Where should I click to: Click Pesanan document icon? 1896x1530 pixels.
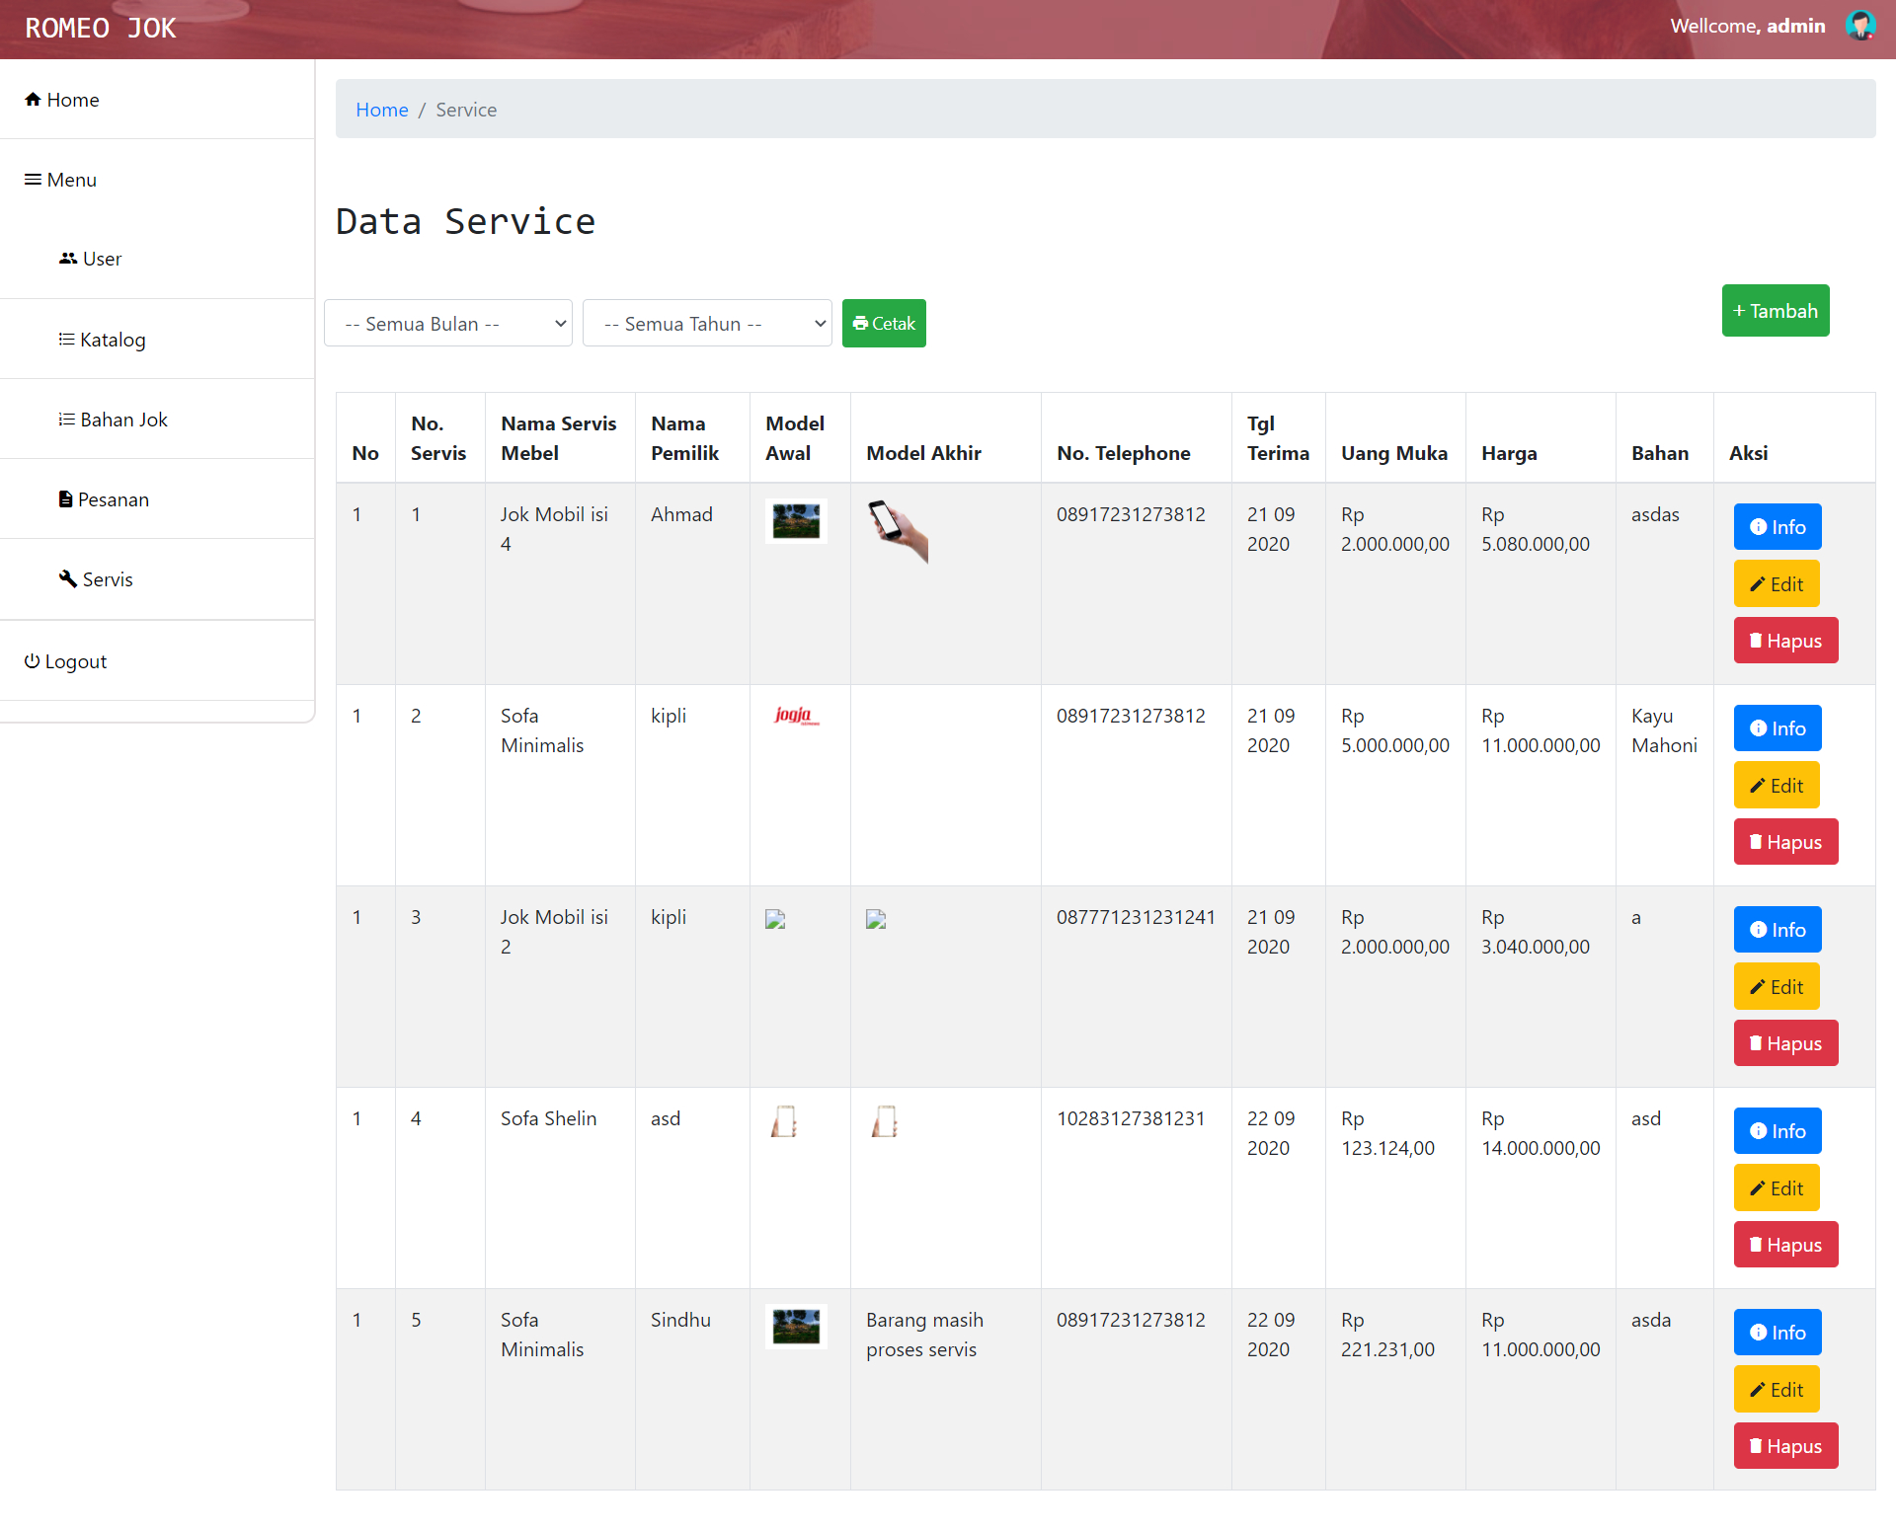tap(65, 499)
